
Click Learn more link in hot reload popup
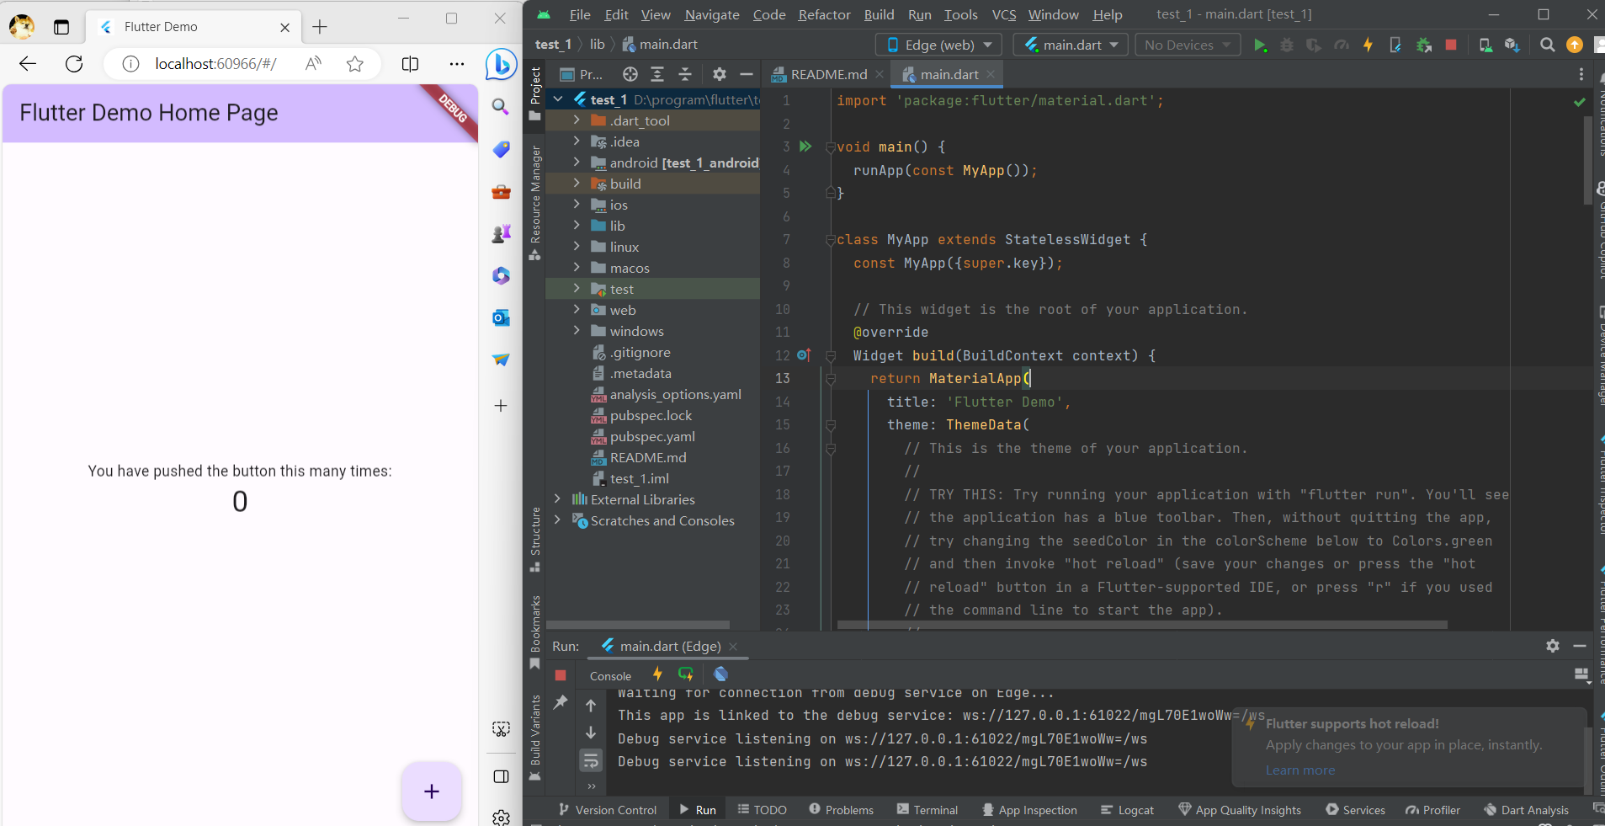coord(1299,770)
